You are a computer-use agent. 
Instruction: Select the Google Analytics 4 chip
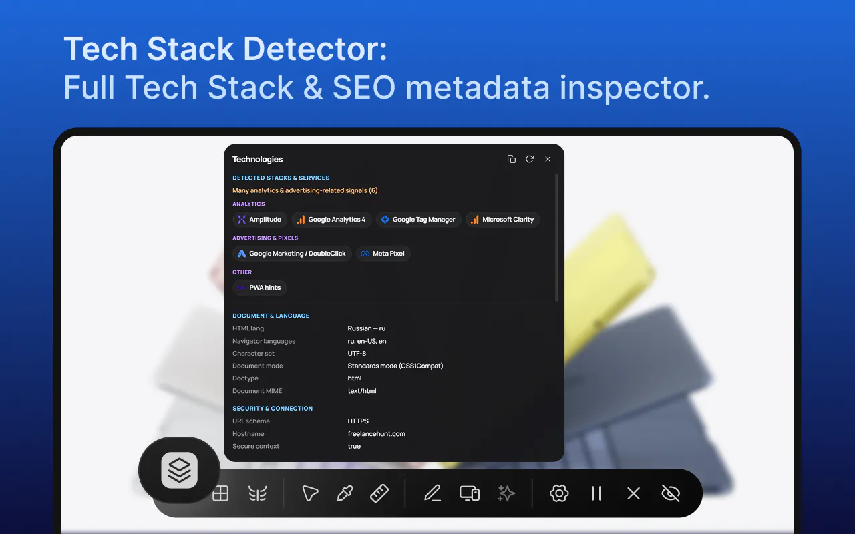(x=331, y=220)
